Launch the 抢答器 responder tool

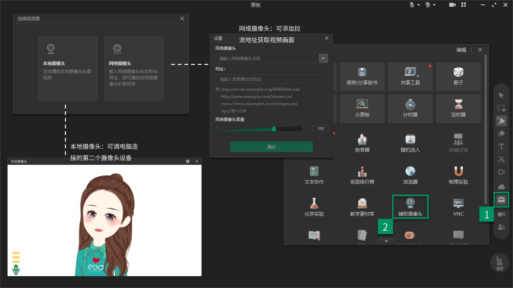362,143
